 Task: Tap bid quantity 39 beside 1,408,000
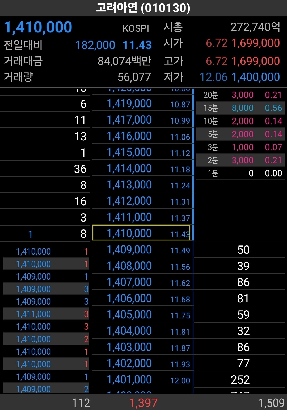(x=243, y=266)
